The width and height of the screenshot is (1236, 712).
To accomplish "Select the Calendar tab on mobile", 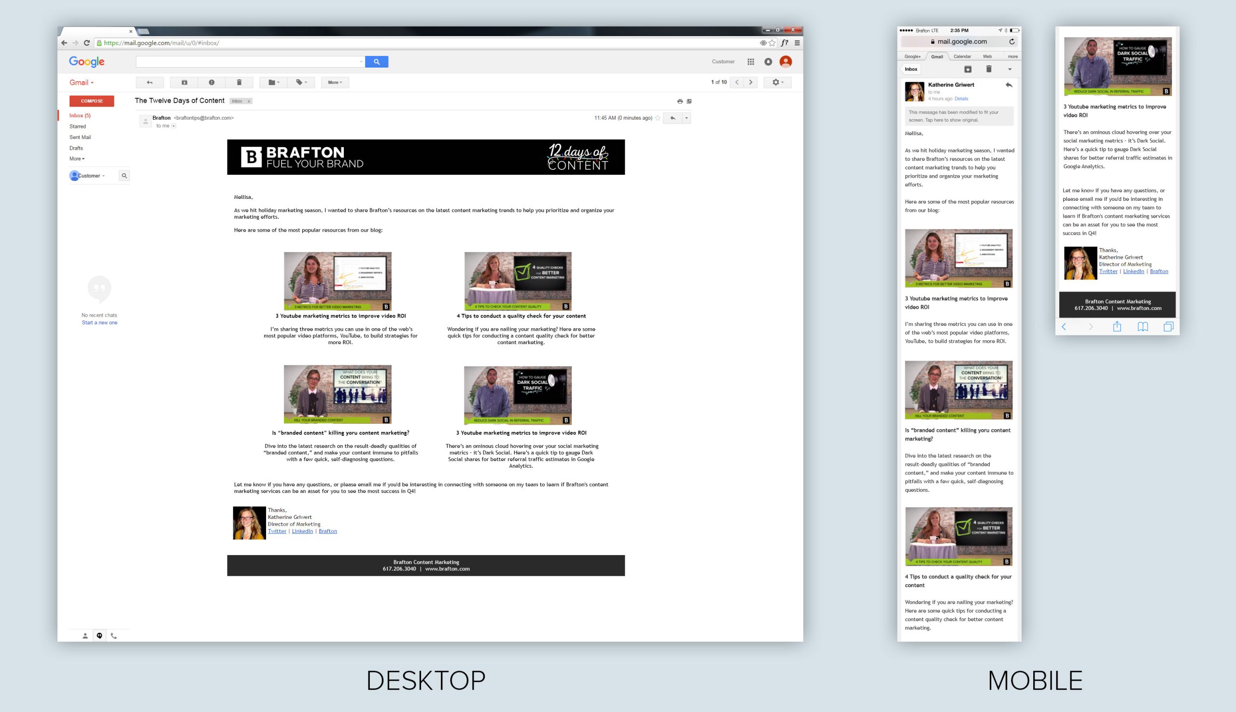I will tap(962, 57).
